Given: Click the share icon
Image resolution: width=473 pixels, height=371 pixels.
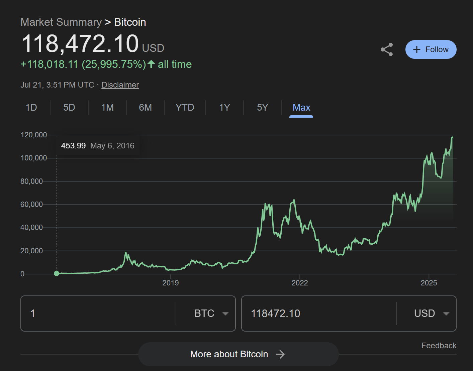Looking at the screenshot, I should click(387, 49).
